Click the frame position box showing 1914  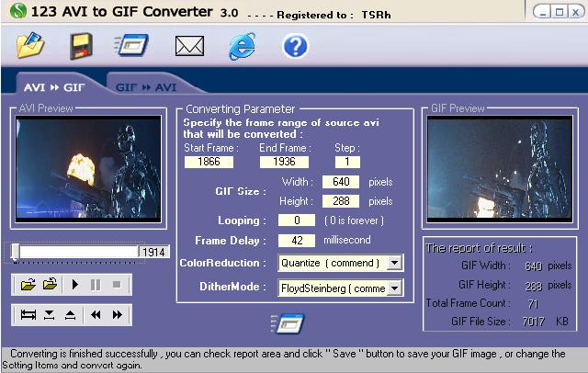point(153,252)
